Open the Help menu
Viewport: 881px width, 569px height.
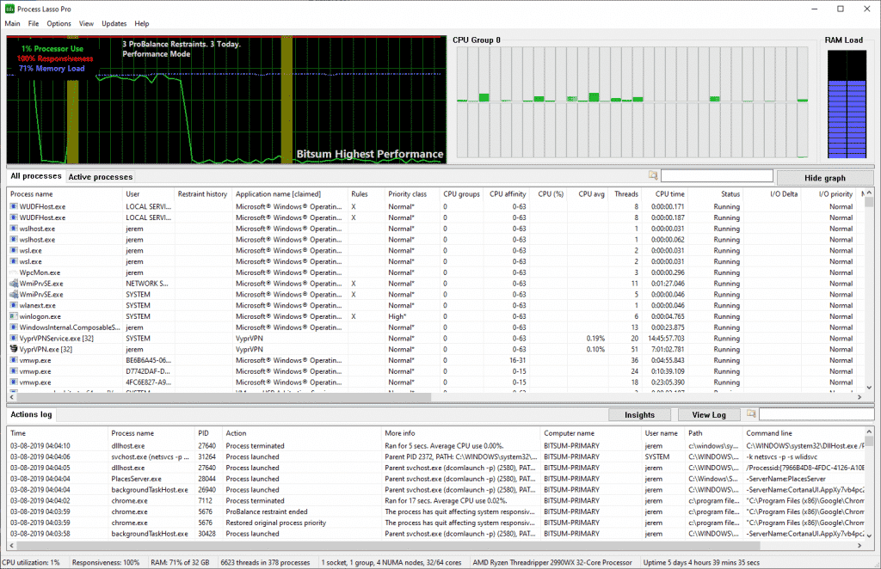[142, 23]
